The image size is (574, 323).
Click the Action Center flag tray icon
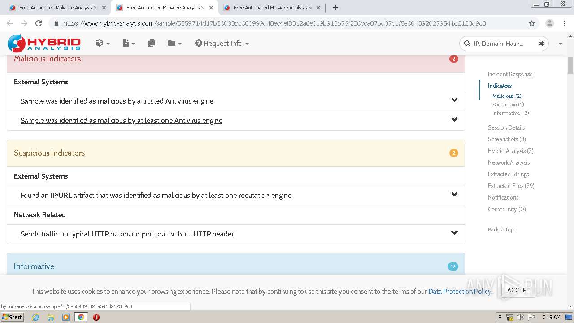(x=531, y=317)
